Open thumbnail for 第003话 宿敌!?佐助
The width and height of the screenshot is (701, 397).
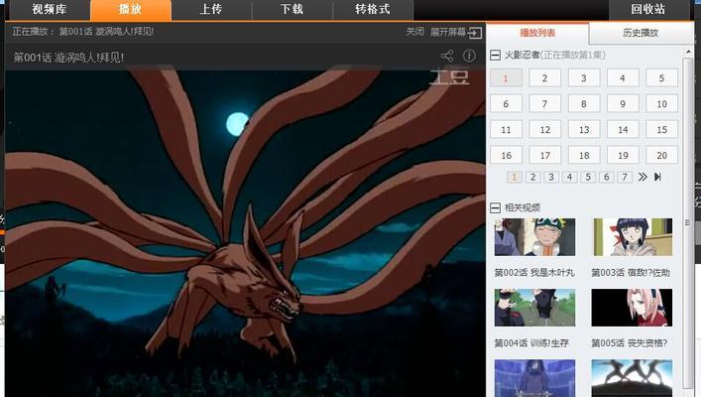(x=633, y=237)
